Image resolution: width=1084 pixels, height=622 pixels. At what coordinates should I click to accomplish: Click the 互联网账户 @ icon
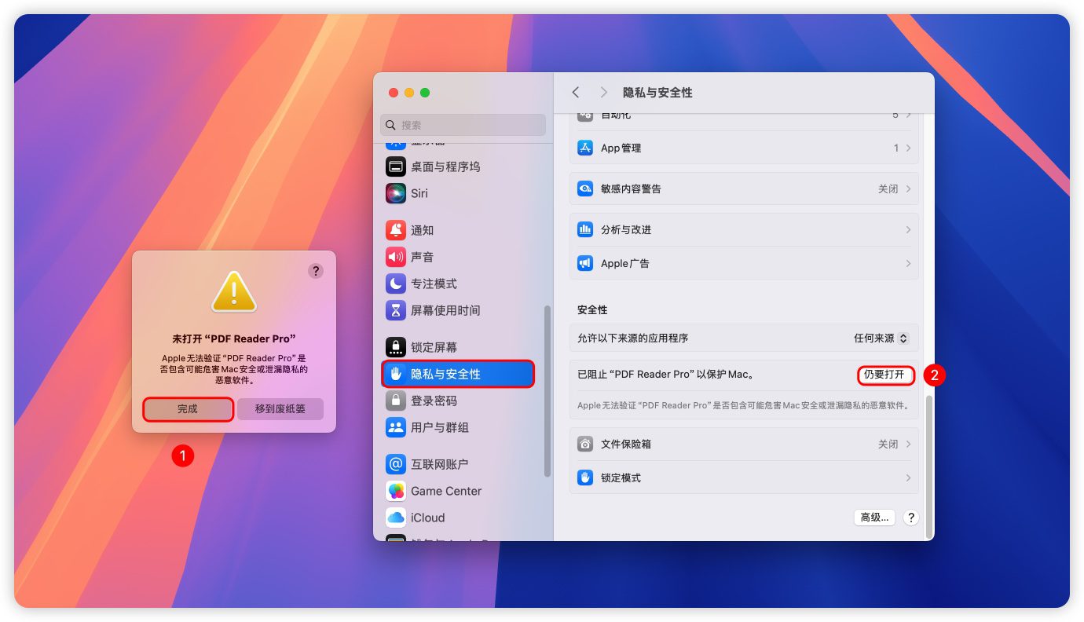click(396, 464)
